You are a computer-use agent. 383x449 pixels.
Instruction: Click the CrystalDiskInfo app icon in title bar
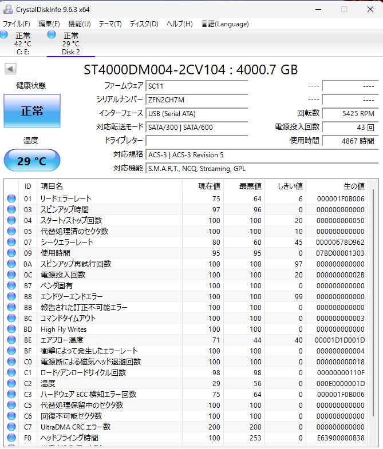(8, 10)
